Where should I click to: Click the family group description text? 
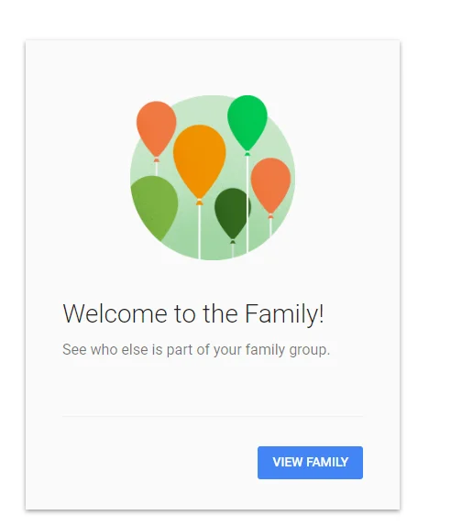196,349
